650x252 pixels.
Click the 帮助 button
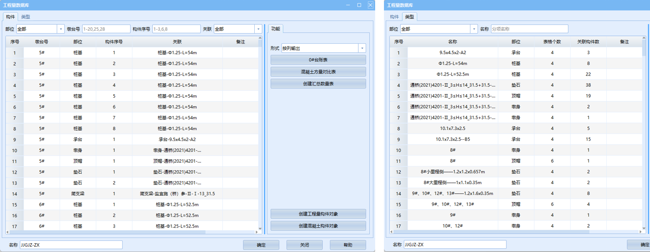point(347,245)
